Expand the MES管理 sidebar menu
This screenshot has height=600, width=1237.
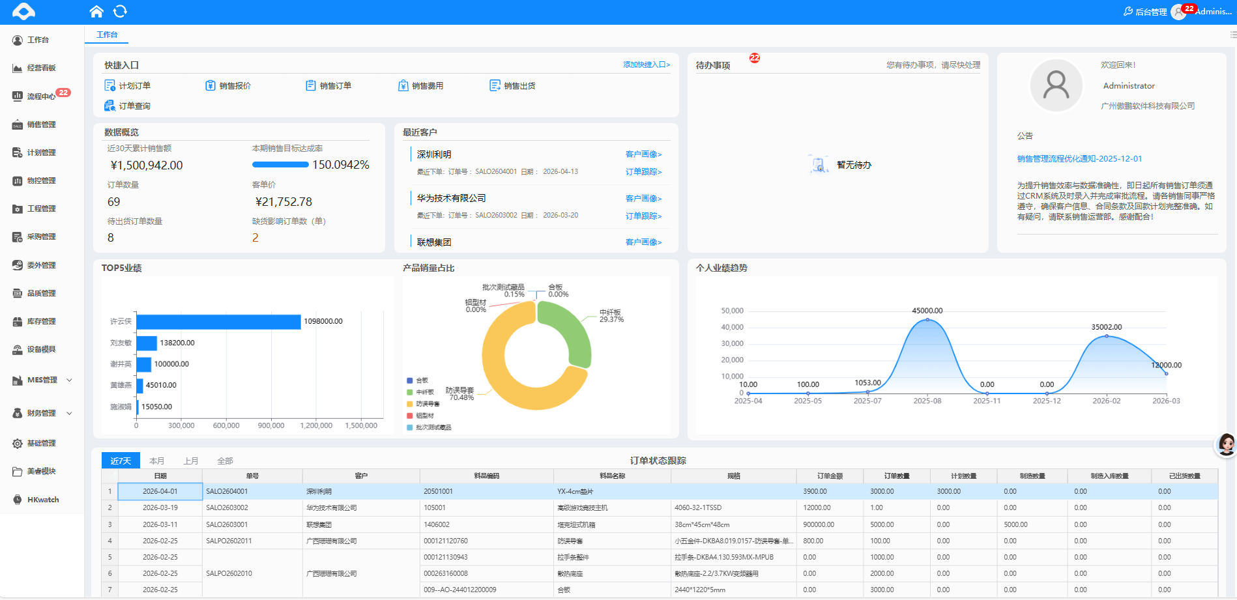[x=42, y=380]
